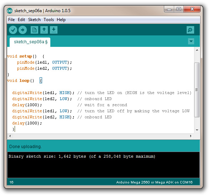Minimize the Arduino window

169,9
